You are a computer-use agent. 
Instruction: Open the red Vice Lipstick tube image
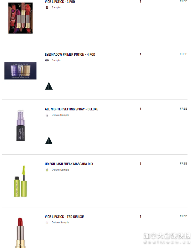click(x=20, y=233)
